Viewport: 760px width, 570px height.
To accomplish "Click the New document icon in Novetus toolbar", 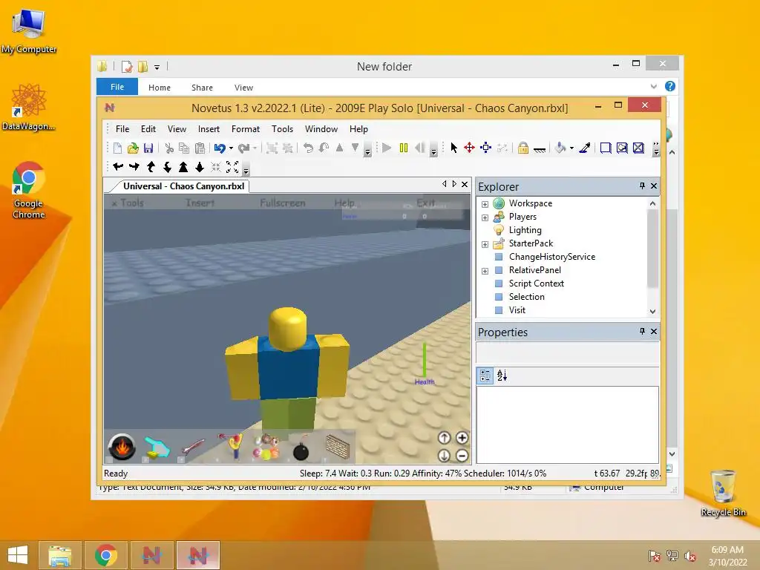I will [117, 148].
